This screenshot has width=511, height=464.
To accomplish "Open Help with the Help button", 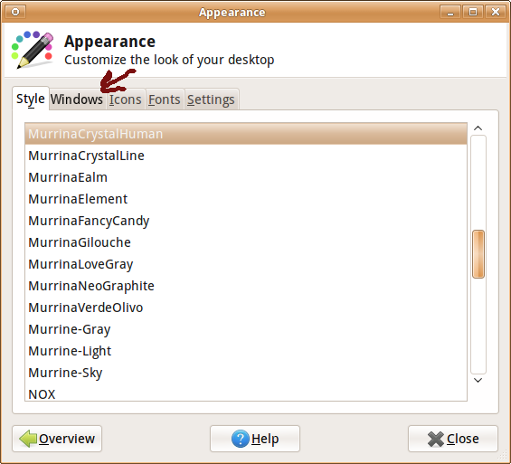I will coord(255,439).
